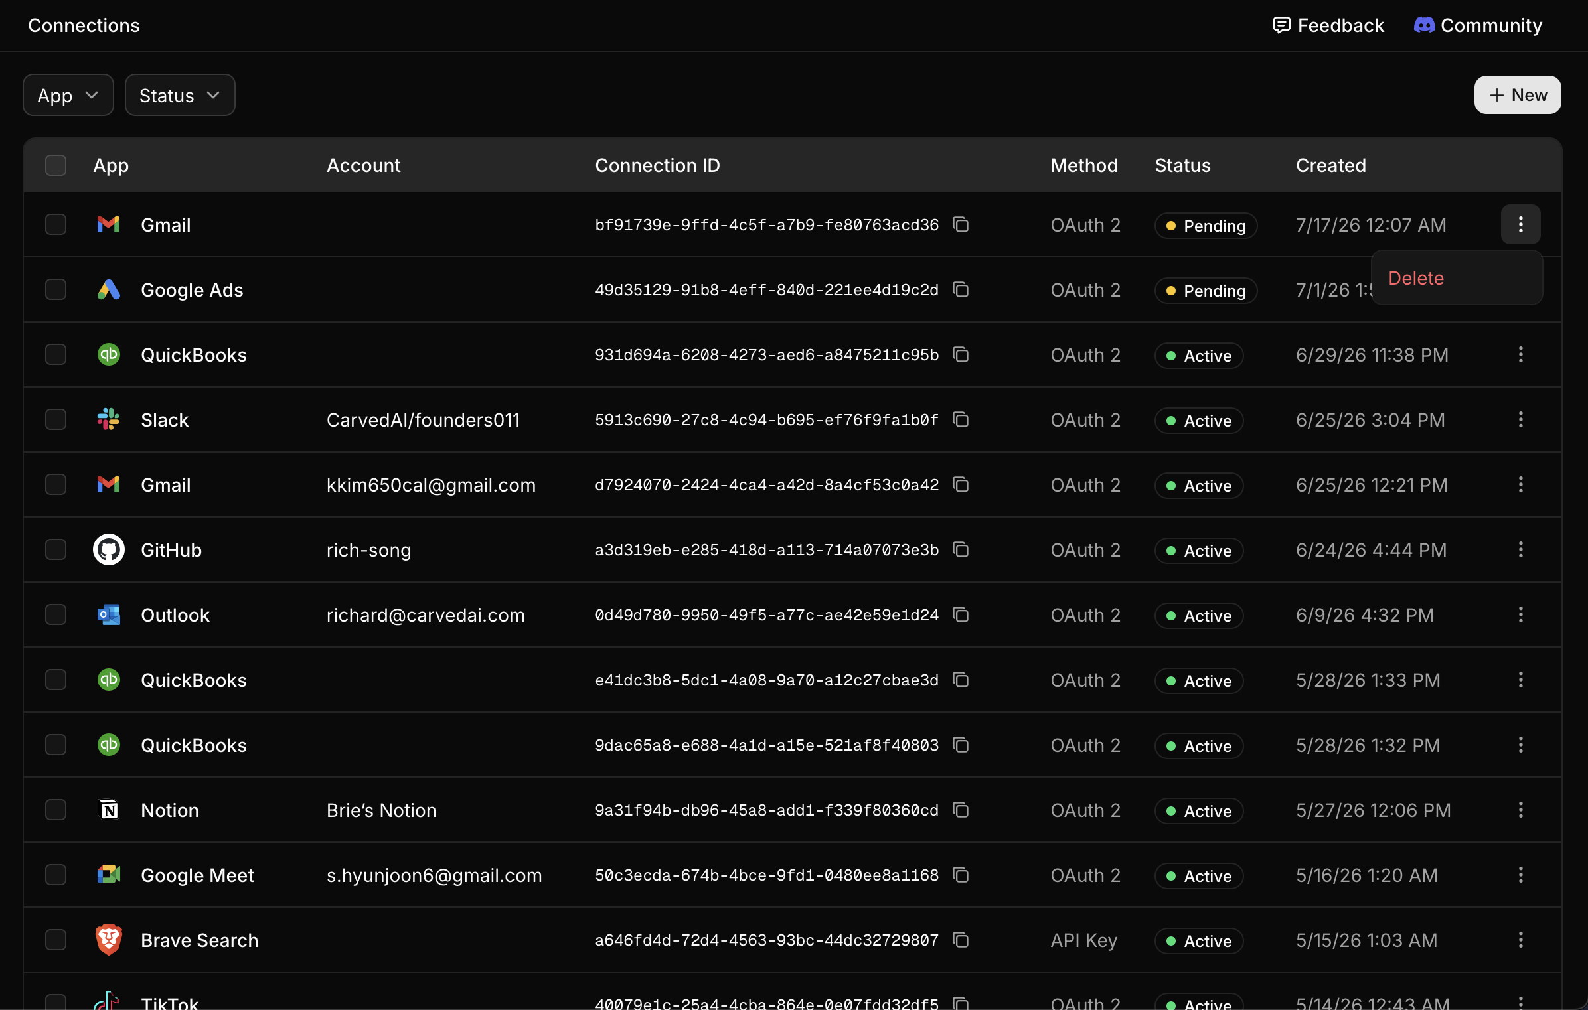Close the three-dot menu on pending Gmail row

[1520, 225]
